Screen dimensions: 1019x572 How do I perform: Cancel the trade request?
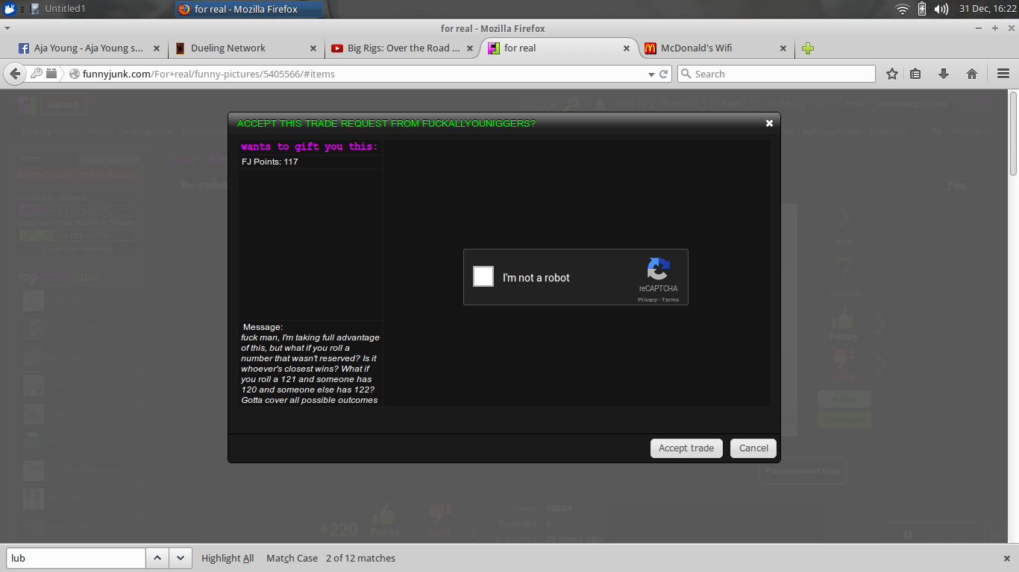753,448
